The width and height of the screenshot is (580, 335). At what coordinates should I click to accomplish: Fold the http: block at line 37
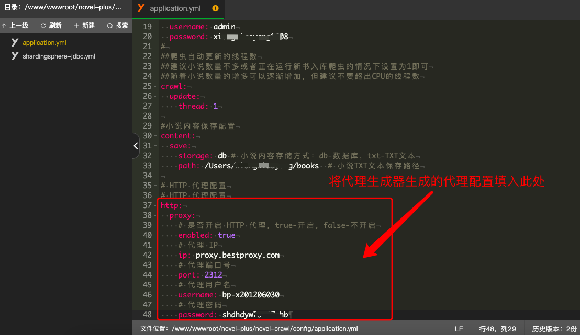[x=155, y=205]
